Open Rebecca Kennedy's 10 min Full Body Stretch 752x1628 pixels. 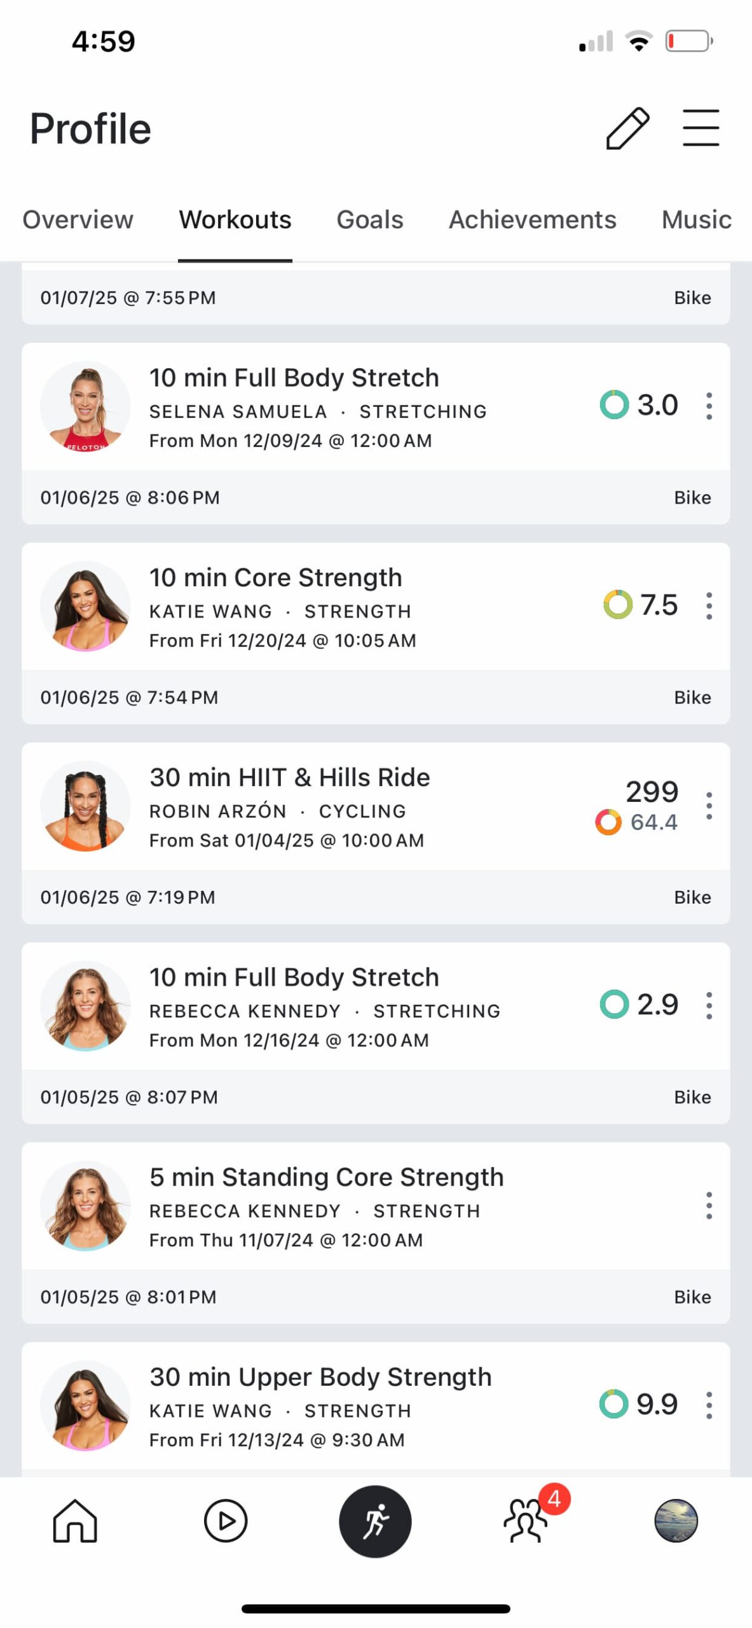(x=294, y=977)
